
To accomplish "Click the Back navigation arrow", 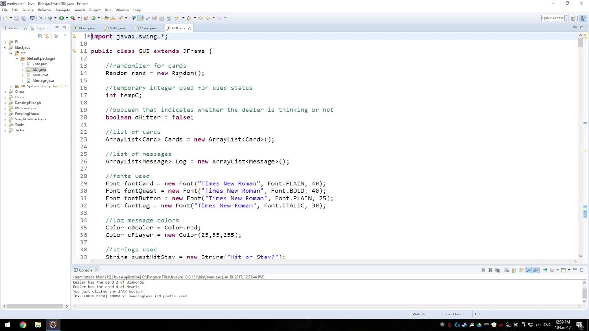I will (x=208, y=18).
